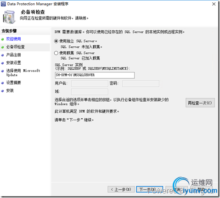Image resolution: width=220 pixels, height=198 pixels.
Task: Click green bullet beside 欢迎使用
Action: tap(2, 39)
